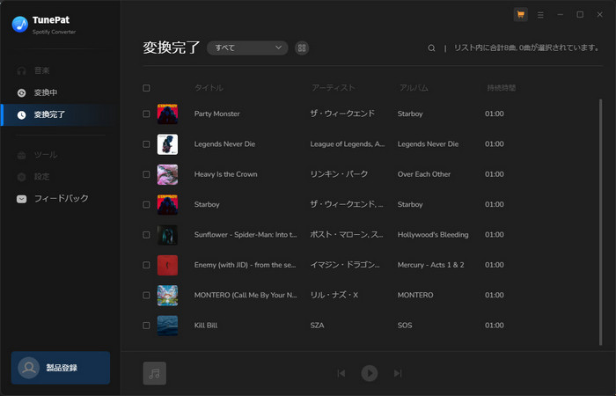
Task: Open the 音楽 sidebar section
Action: (x=61, y=70)
